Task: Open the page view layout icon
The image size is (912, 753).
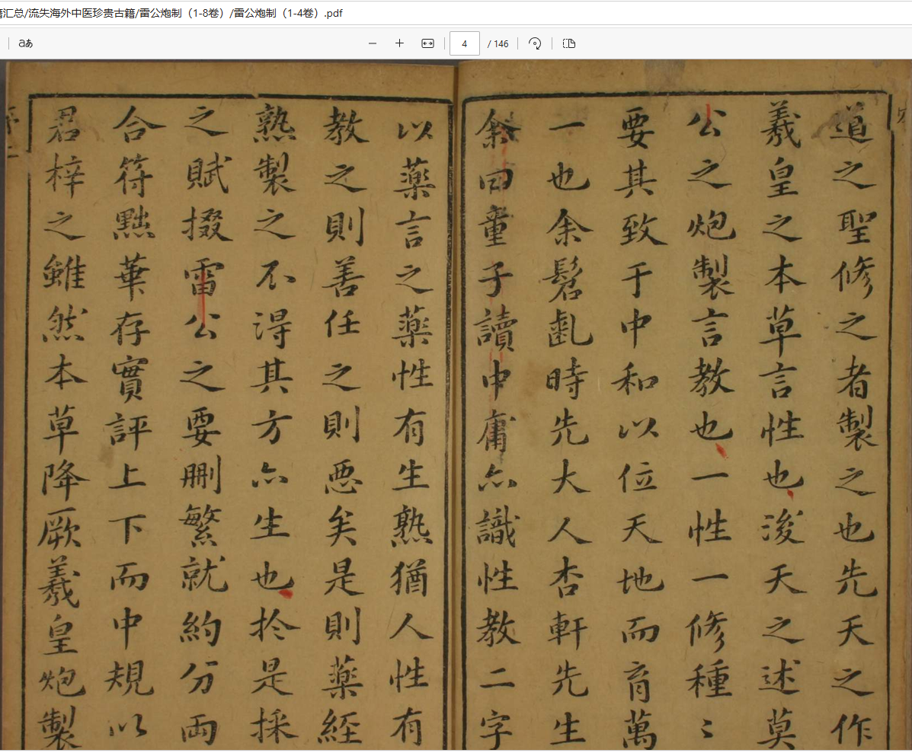Action: [x=568, y=43]
